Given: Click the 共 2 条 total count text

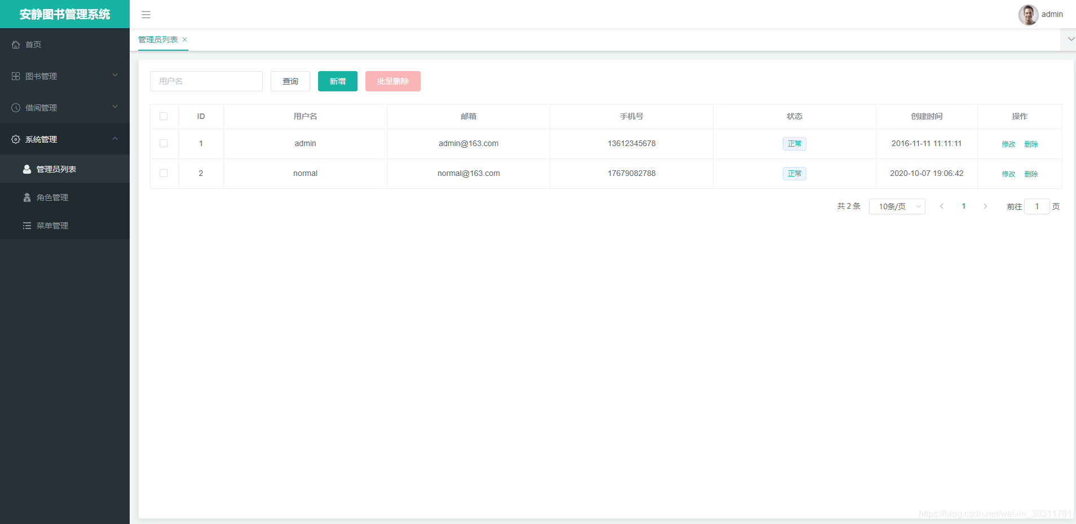Looking at the screenshot, I should (x=849, y=206).
